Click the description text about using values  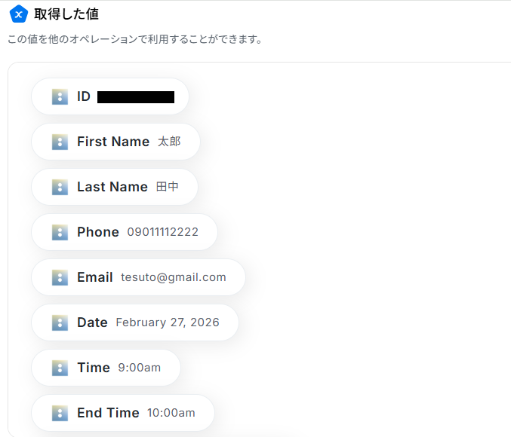click(x=134, y=39)
